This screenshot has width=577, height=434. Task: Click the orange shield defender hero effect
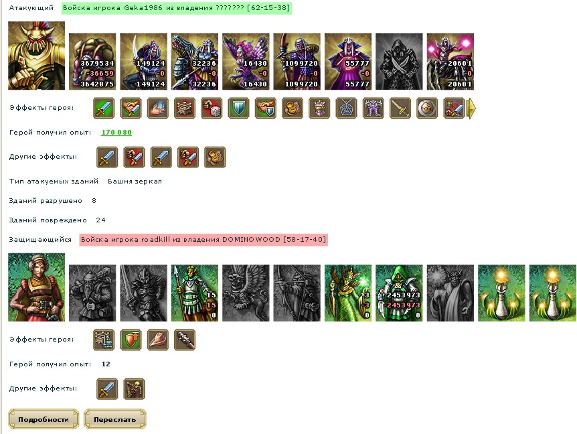(131, 340)
